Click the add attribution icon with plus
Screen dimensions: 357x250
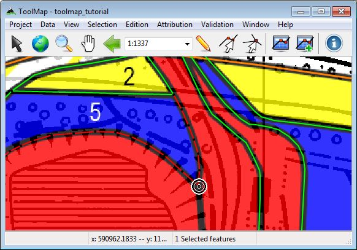(305, 43)
